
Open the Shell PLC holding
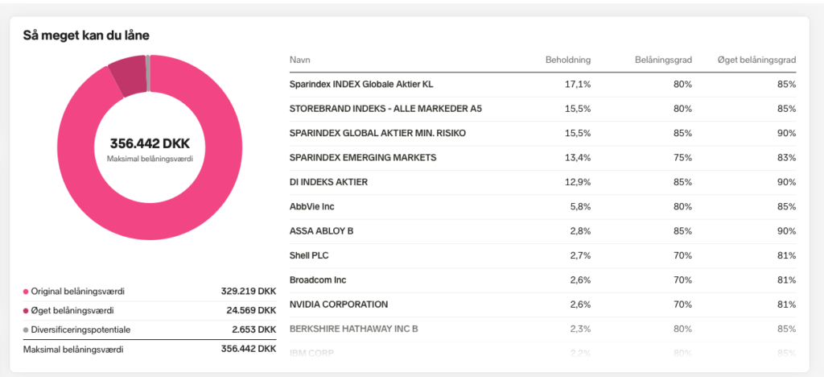[309, 255]
